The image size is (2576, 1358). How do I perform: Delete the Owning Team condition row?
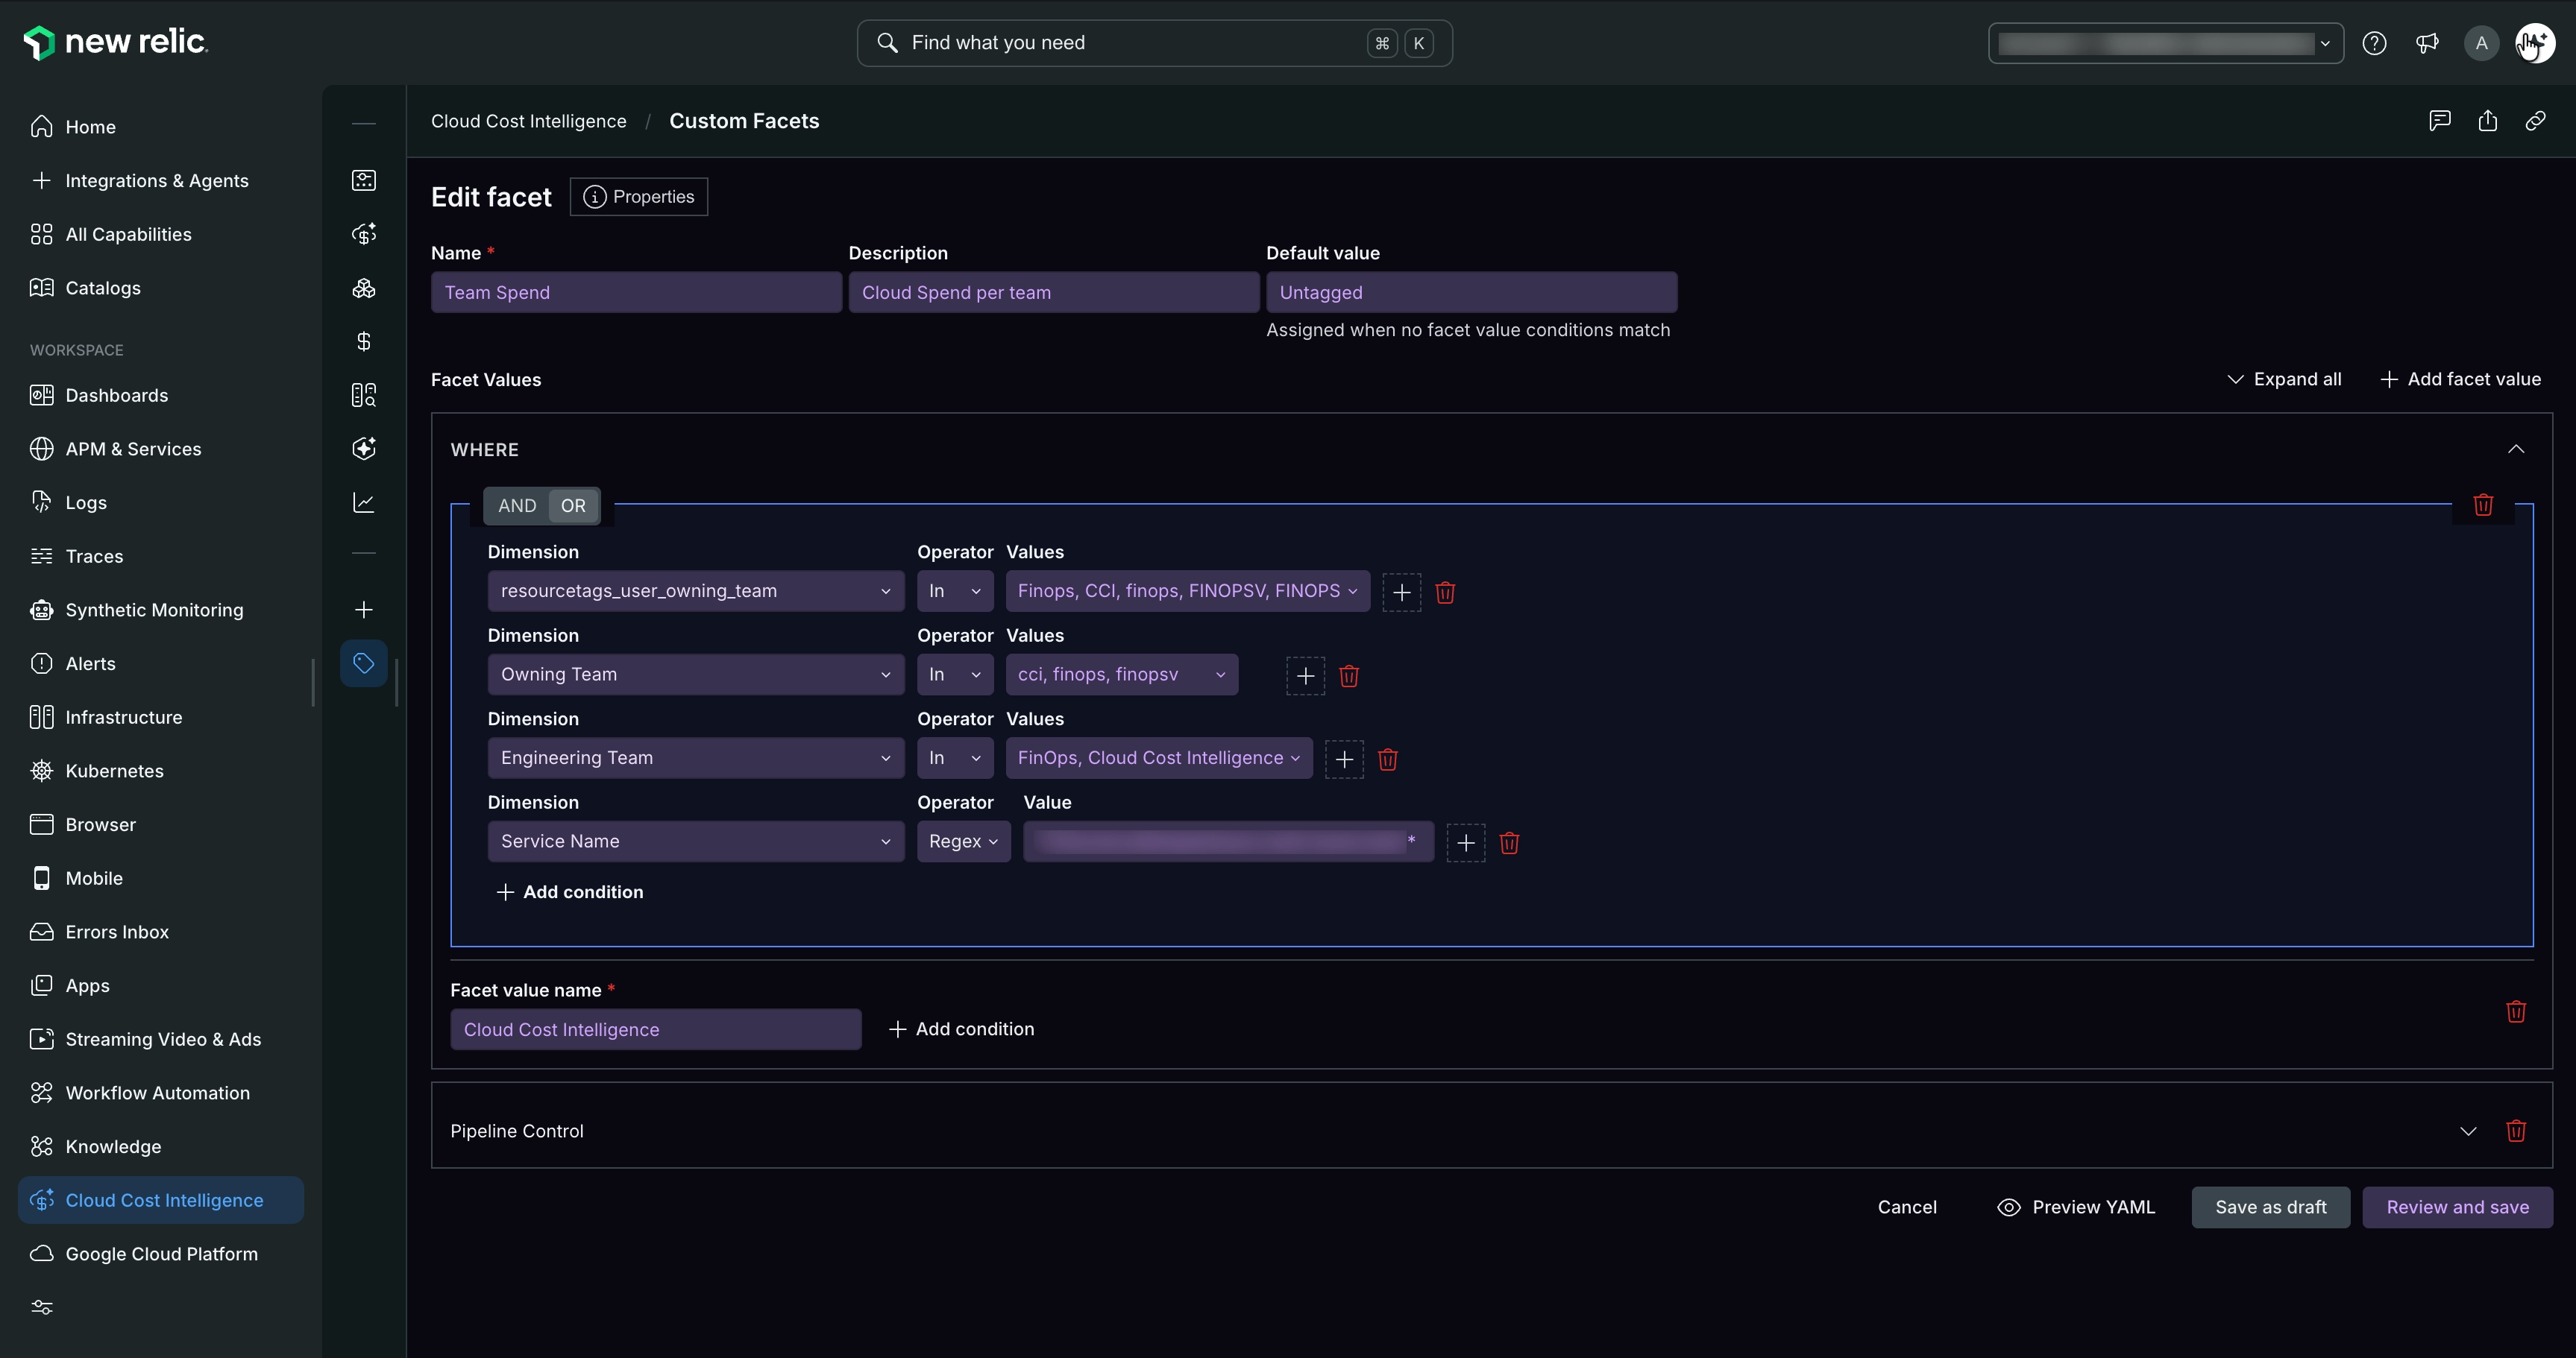(x=1349, y=677)
